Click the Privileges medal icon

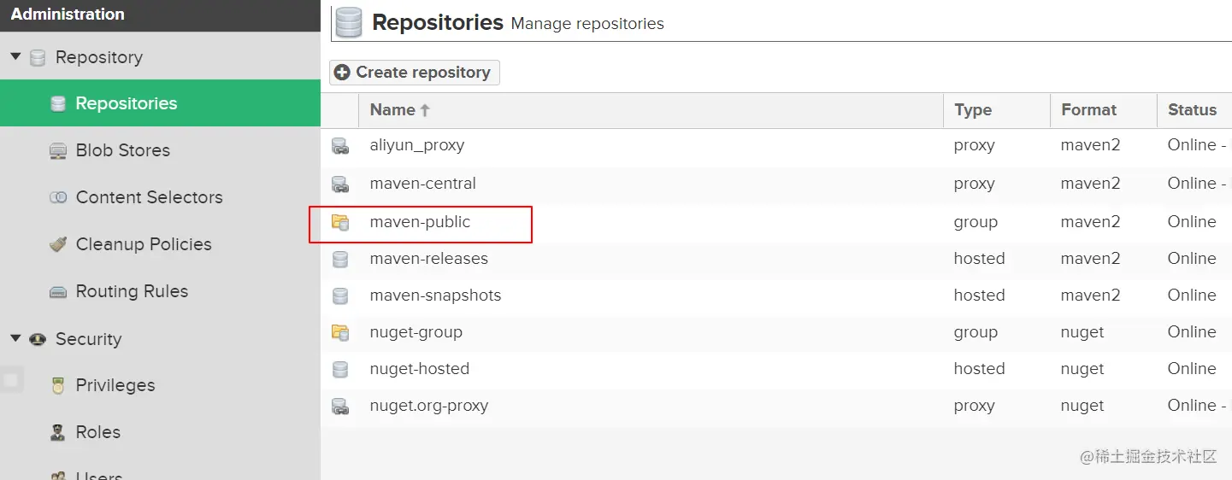[x=58, y=386]
